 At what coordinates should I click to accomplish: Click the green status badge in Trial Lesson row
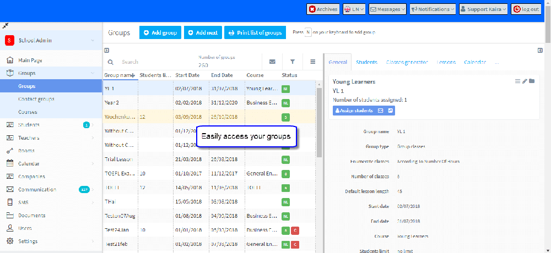(285, 159)
